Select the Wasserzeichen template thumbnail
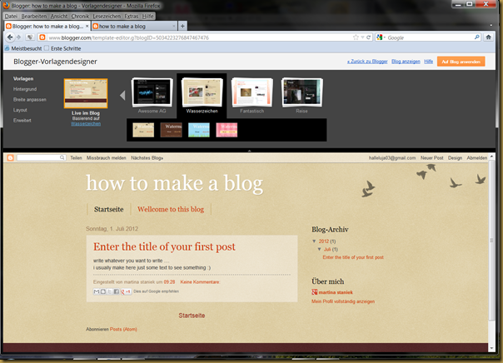 point(202,92)
